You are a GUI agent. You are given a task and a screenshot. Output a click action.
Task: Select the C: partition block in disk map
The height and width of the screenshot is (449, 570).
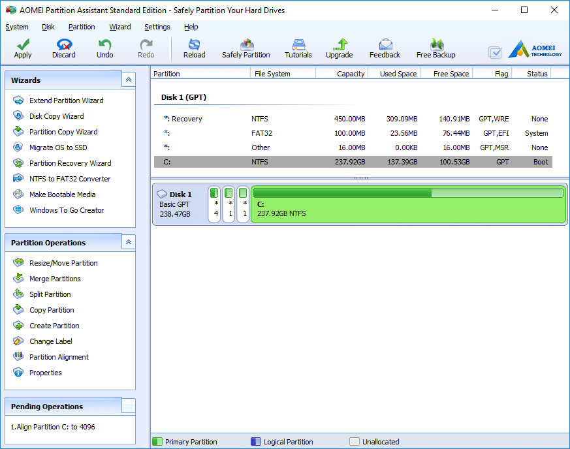click(408, 204)
